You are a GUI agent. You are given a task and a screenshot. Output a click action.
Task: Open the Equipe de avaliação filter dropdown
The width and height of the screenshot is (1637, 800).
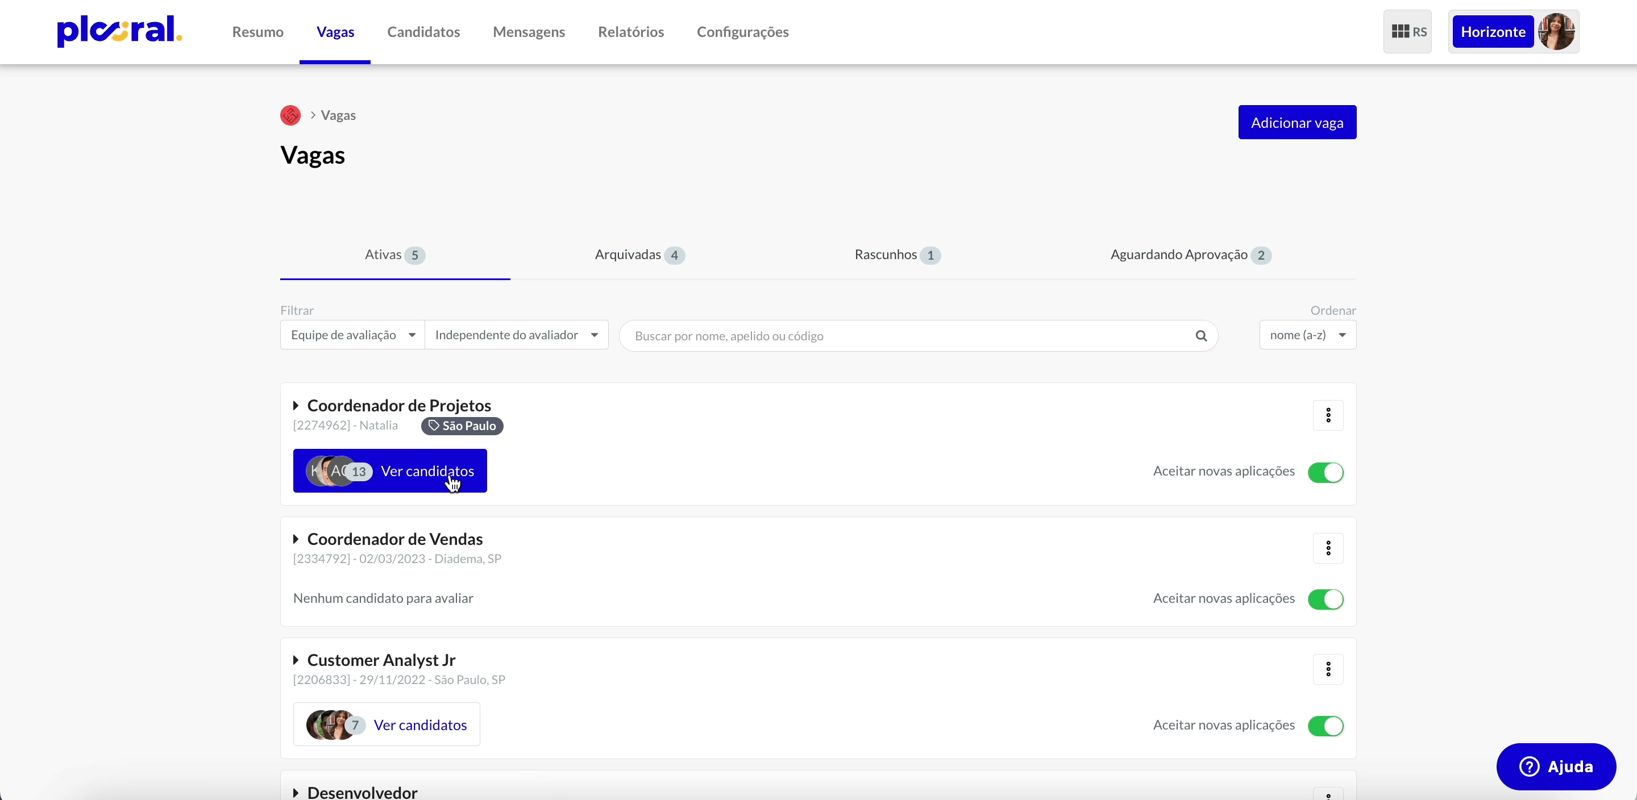coord(352,335)
